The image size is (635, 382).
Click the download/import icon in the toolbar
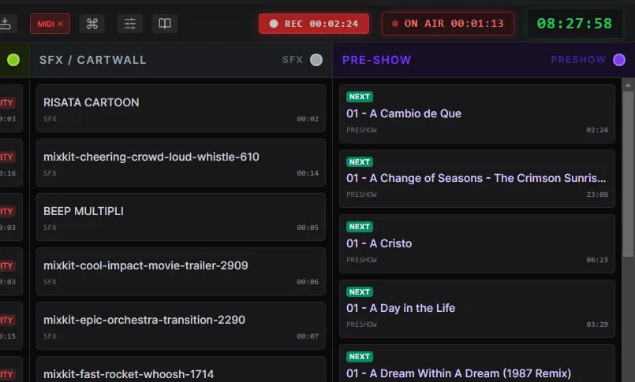(x=6, y=24)
